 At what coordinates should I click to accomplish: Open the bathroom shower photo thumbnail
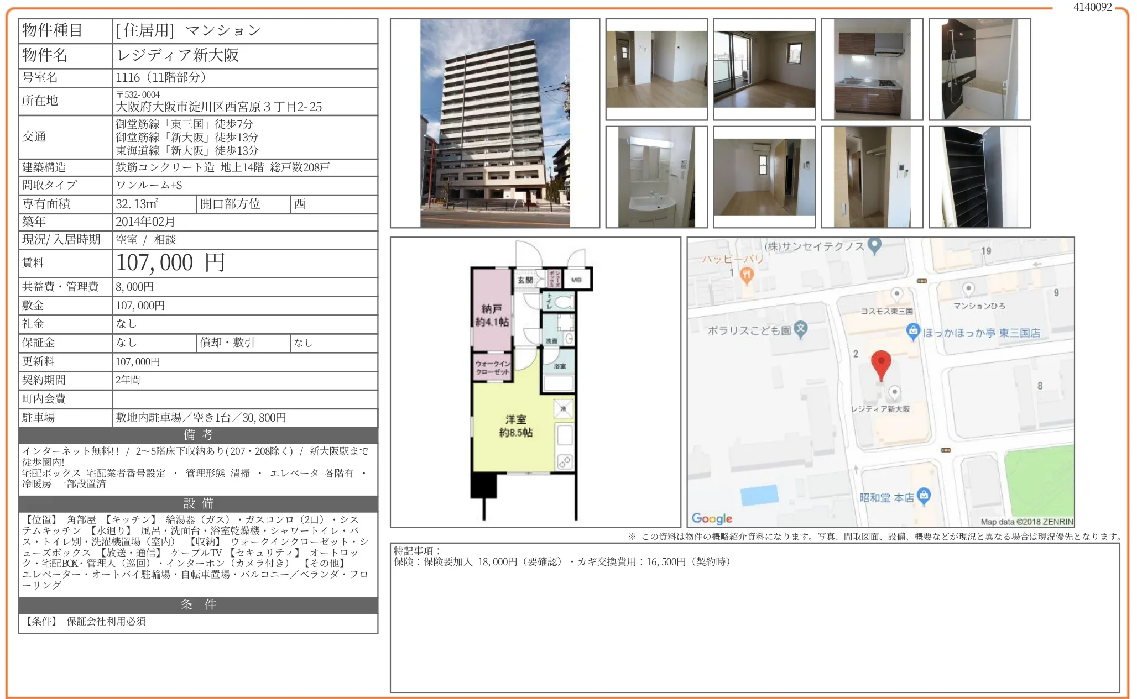[x=979, y=69]
